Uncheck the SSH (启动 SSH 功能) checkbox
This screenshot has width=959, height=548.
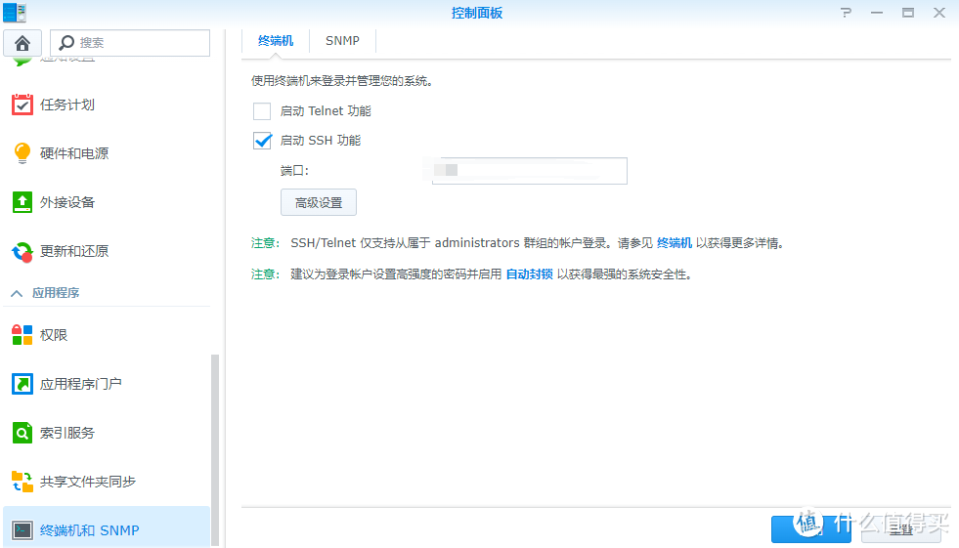[262, 141]
